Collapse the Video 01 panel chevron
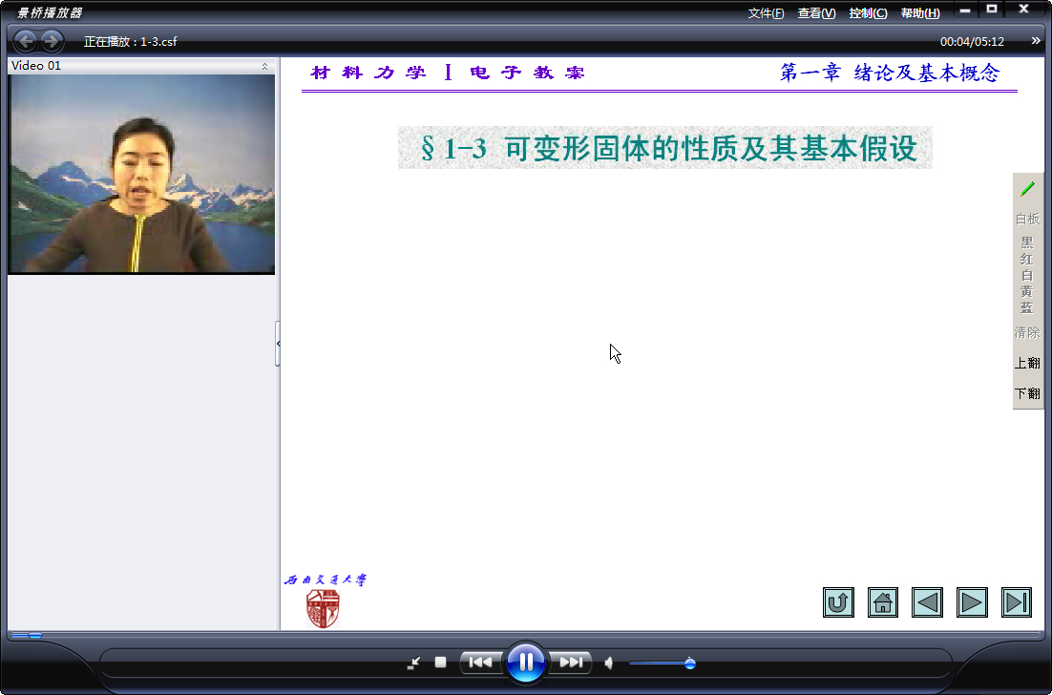The height and width of the screenshot is (695, 1052). pyautogui.click(x=264, y=66)
